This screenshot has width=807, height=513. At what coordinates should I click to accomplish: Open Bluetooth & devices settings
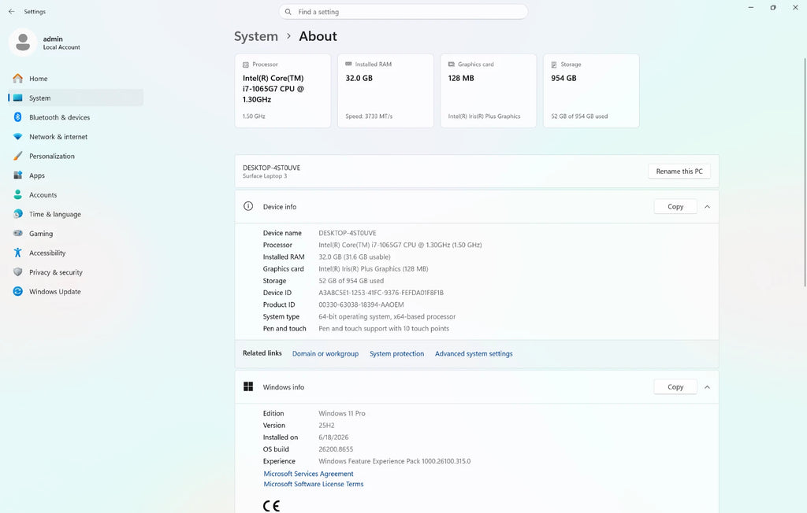pos(76,117)
